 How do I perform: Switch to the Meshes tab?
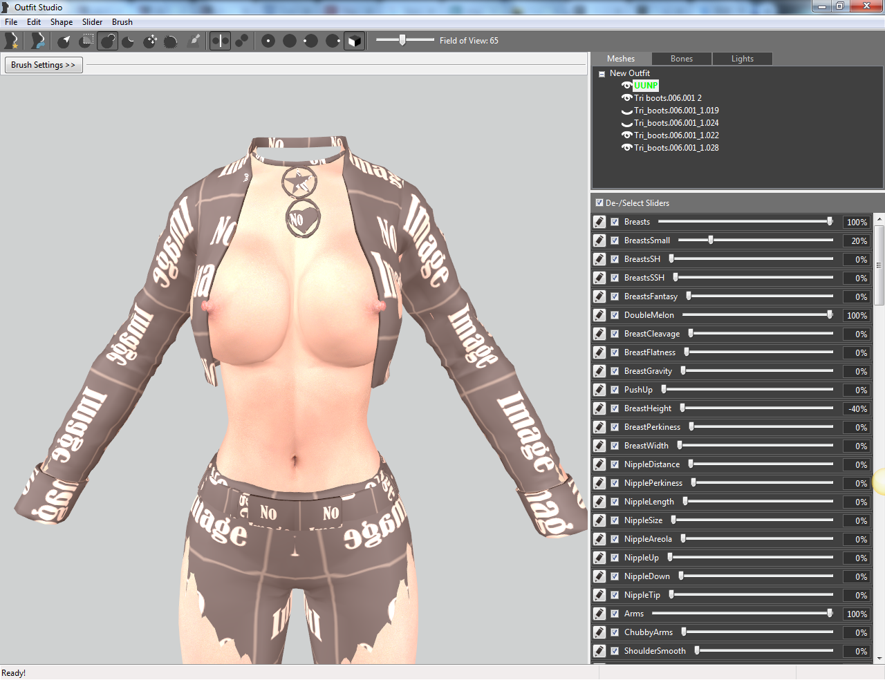tap(621, 59)
